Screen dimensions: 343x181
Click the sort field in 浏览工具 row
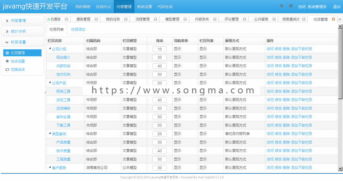(x=159, y=100)
